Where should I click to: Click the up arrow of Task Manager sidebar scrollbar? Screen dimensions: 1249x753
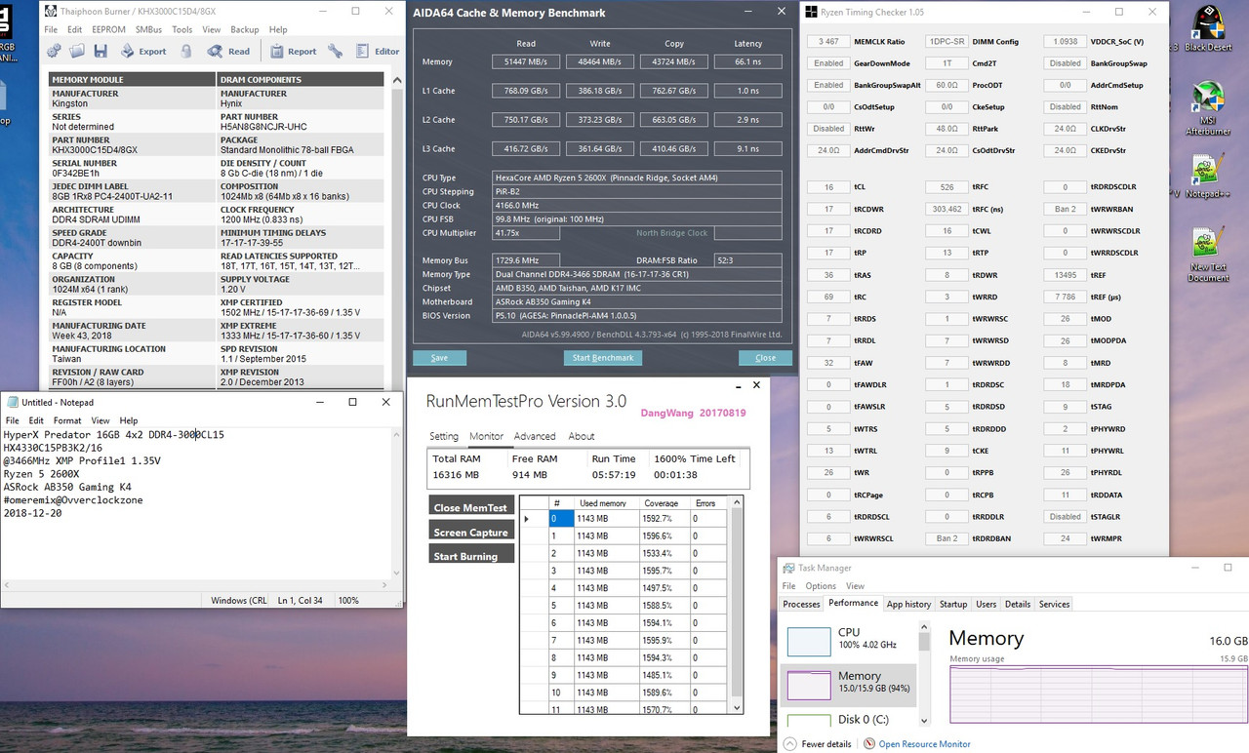coord(923,626)
